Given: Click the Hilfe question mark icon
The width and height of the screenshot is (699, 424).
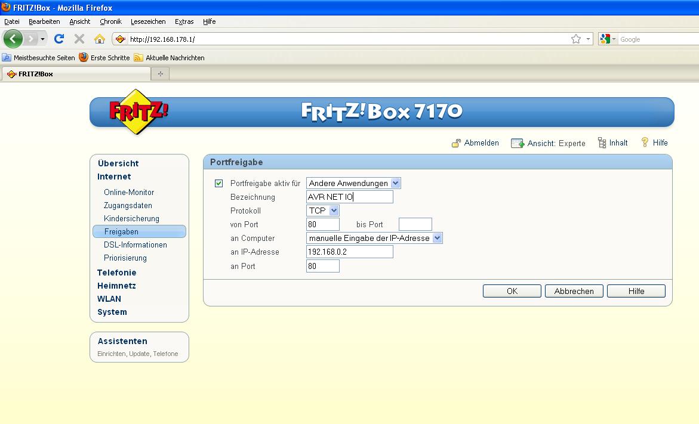Looking at the screenshot, I should pyautogui.click(x=645, y=143).
